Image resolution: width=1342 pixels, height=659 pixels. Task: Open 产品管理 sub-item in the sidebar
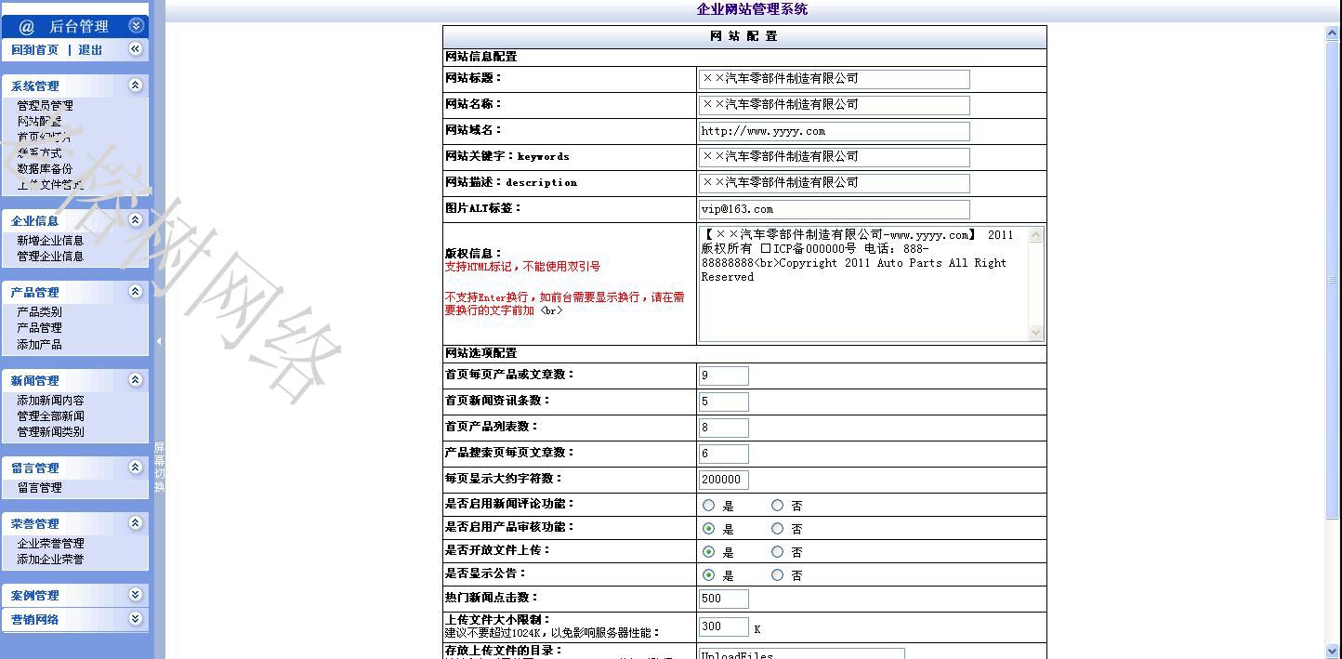pyautogui.click(x=39, y=328)
